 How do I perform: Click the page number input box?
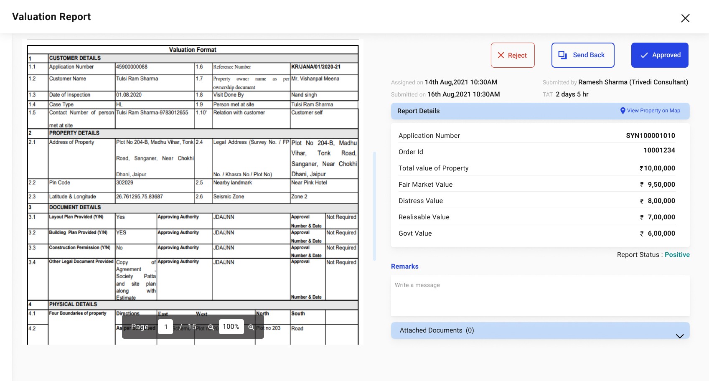165,327
